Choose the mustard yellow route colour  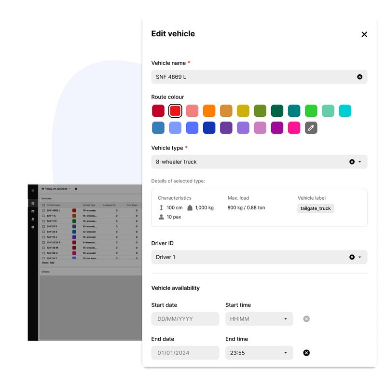pos(243,111)
